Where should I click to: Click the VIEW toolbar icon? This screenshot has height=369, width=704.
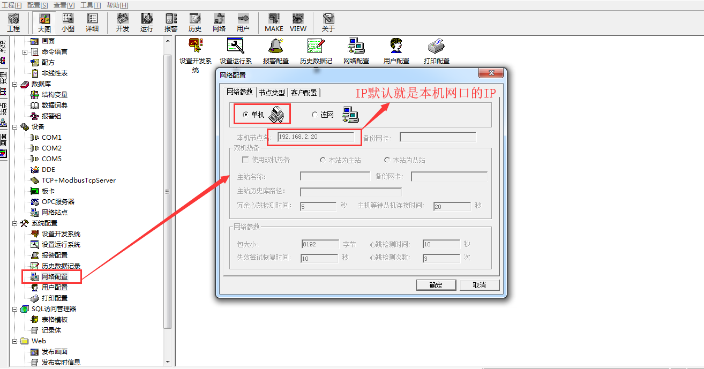coord(298,22)
